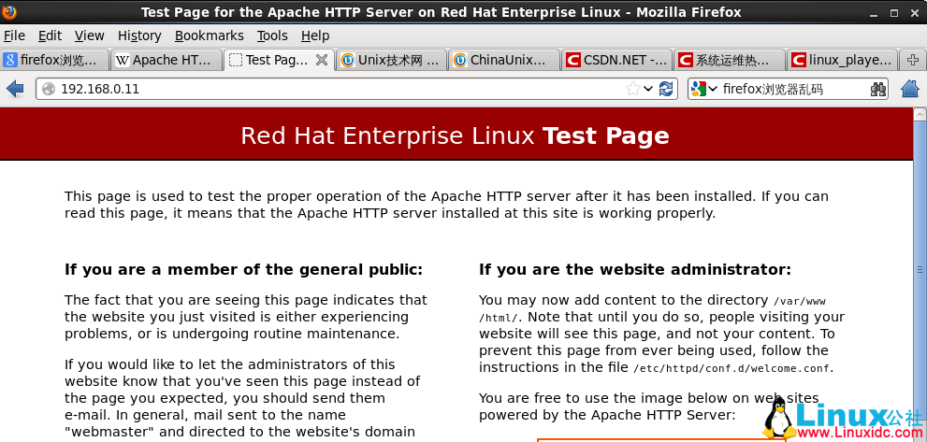927x442 pixels.
Task: Click the scrollbar up arrow
Action: coord(920,114)
